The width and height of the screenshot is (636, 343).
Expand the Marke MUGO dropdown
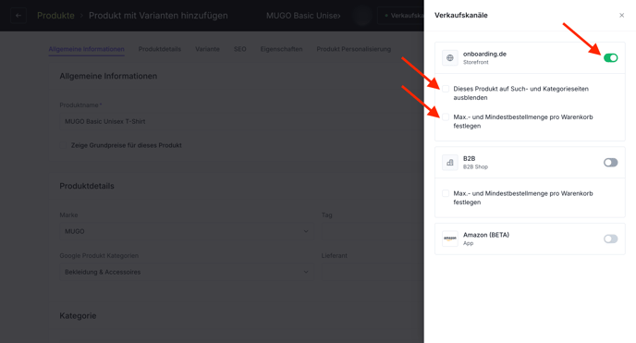[x=186, y=231]
